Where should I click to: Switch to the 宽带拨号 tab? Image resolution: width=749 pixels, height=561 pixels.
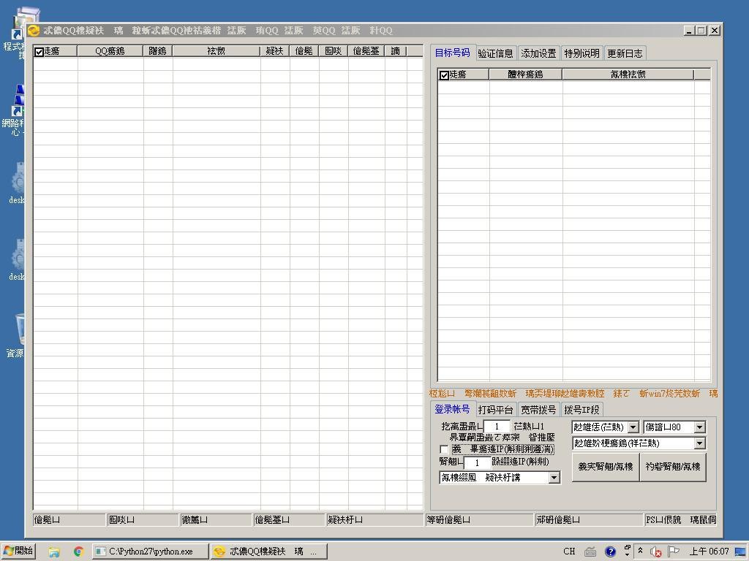538,410
